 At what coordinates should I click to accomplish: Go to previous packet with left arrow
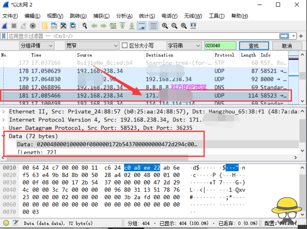coord(94,26)
